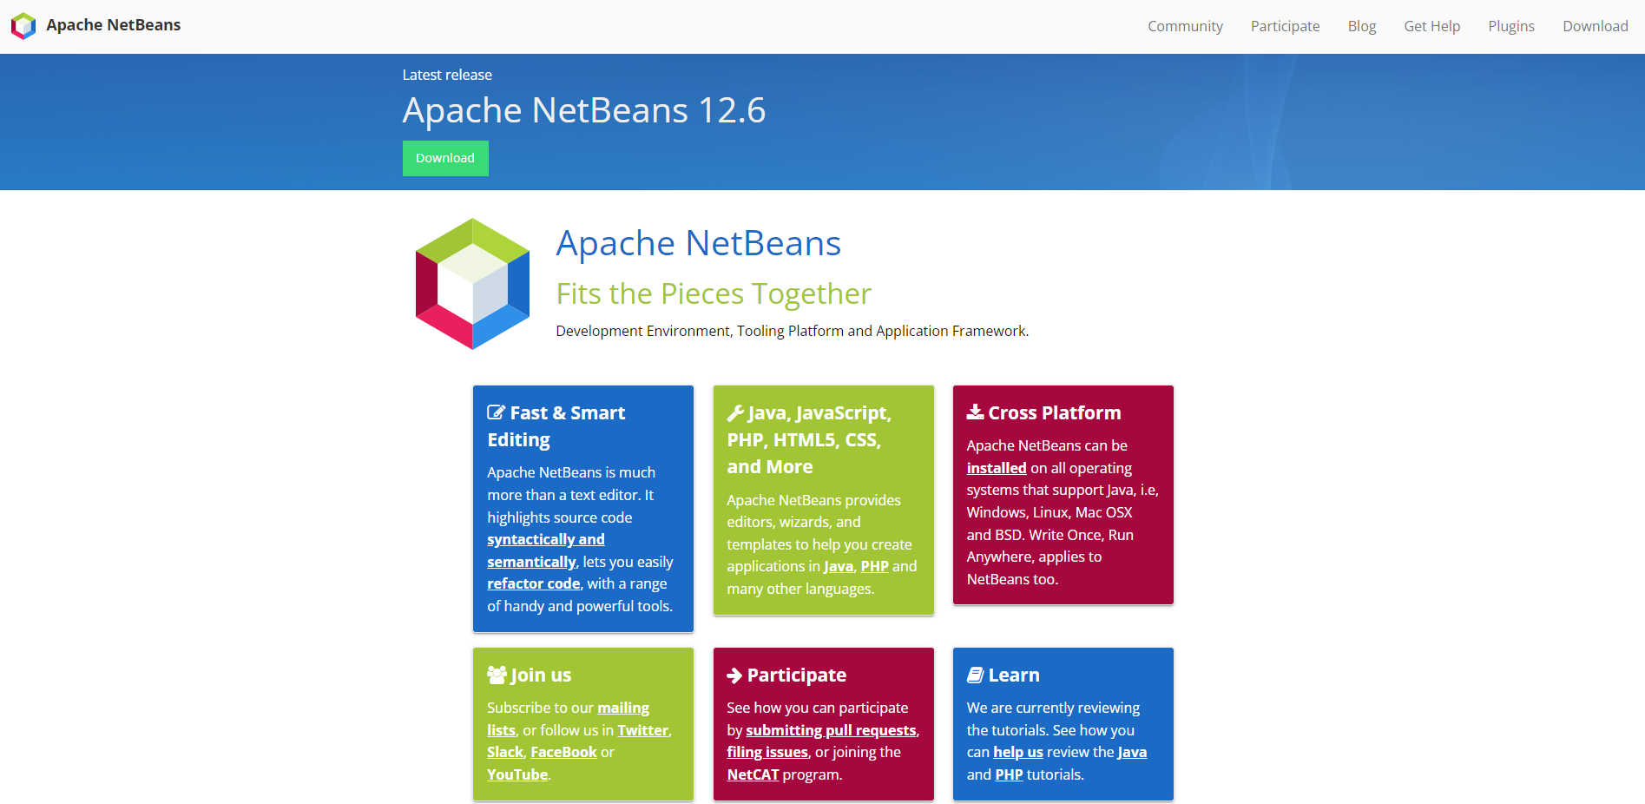Click the wrench icon beside Java, JavaScript heading
This screenshot has height=804, width=1645.
(x=735, y=412)
